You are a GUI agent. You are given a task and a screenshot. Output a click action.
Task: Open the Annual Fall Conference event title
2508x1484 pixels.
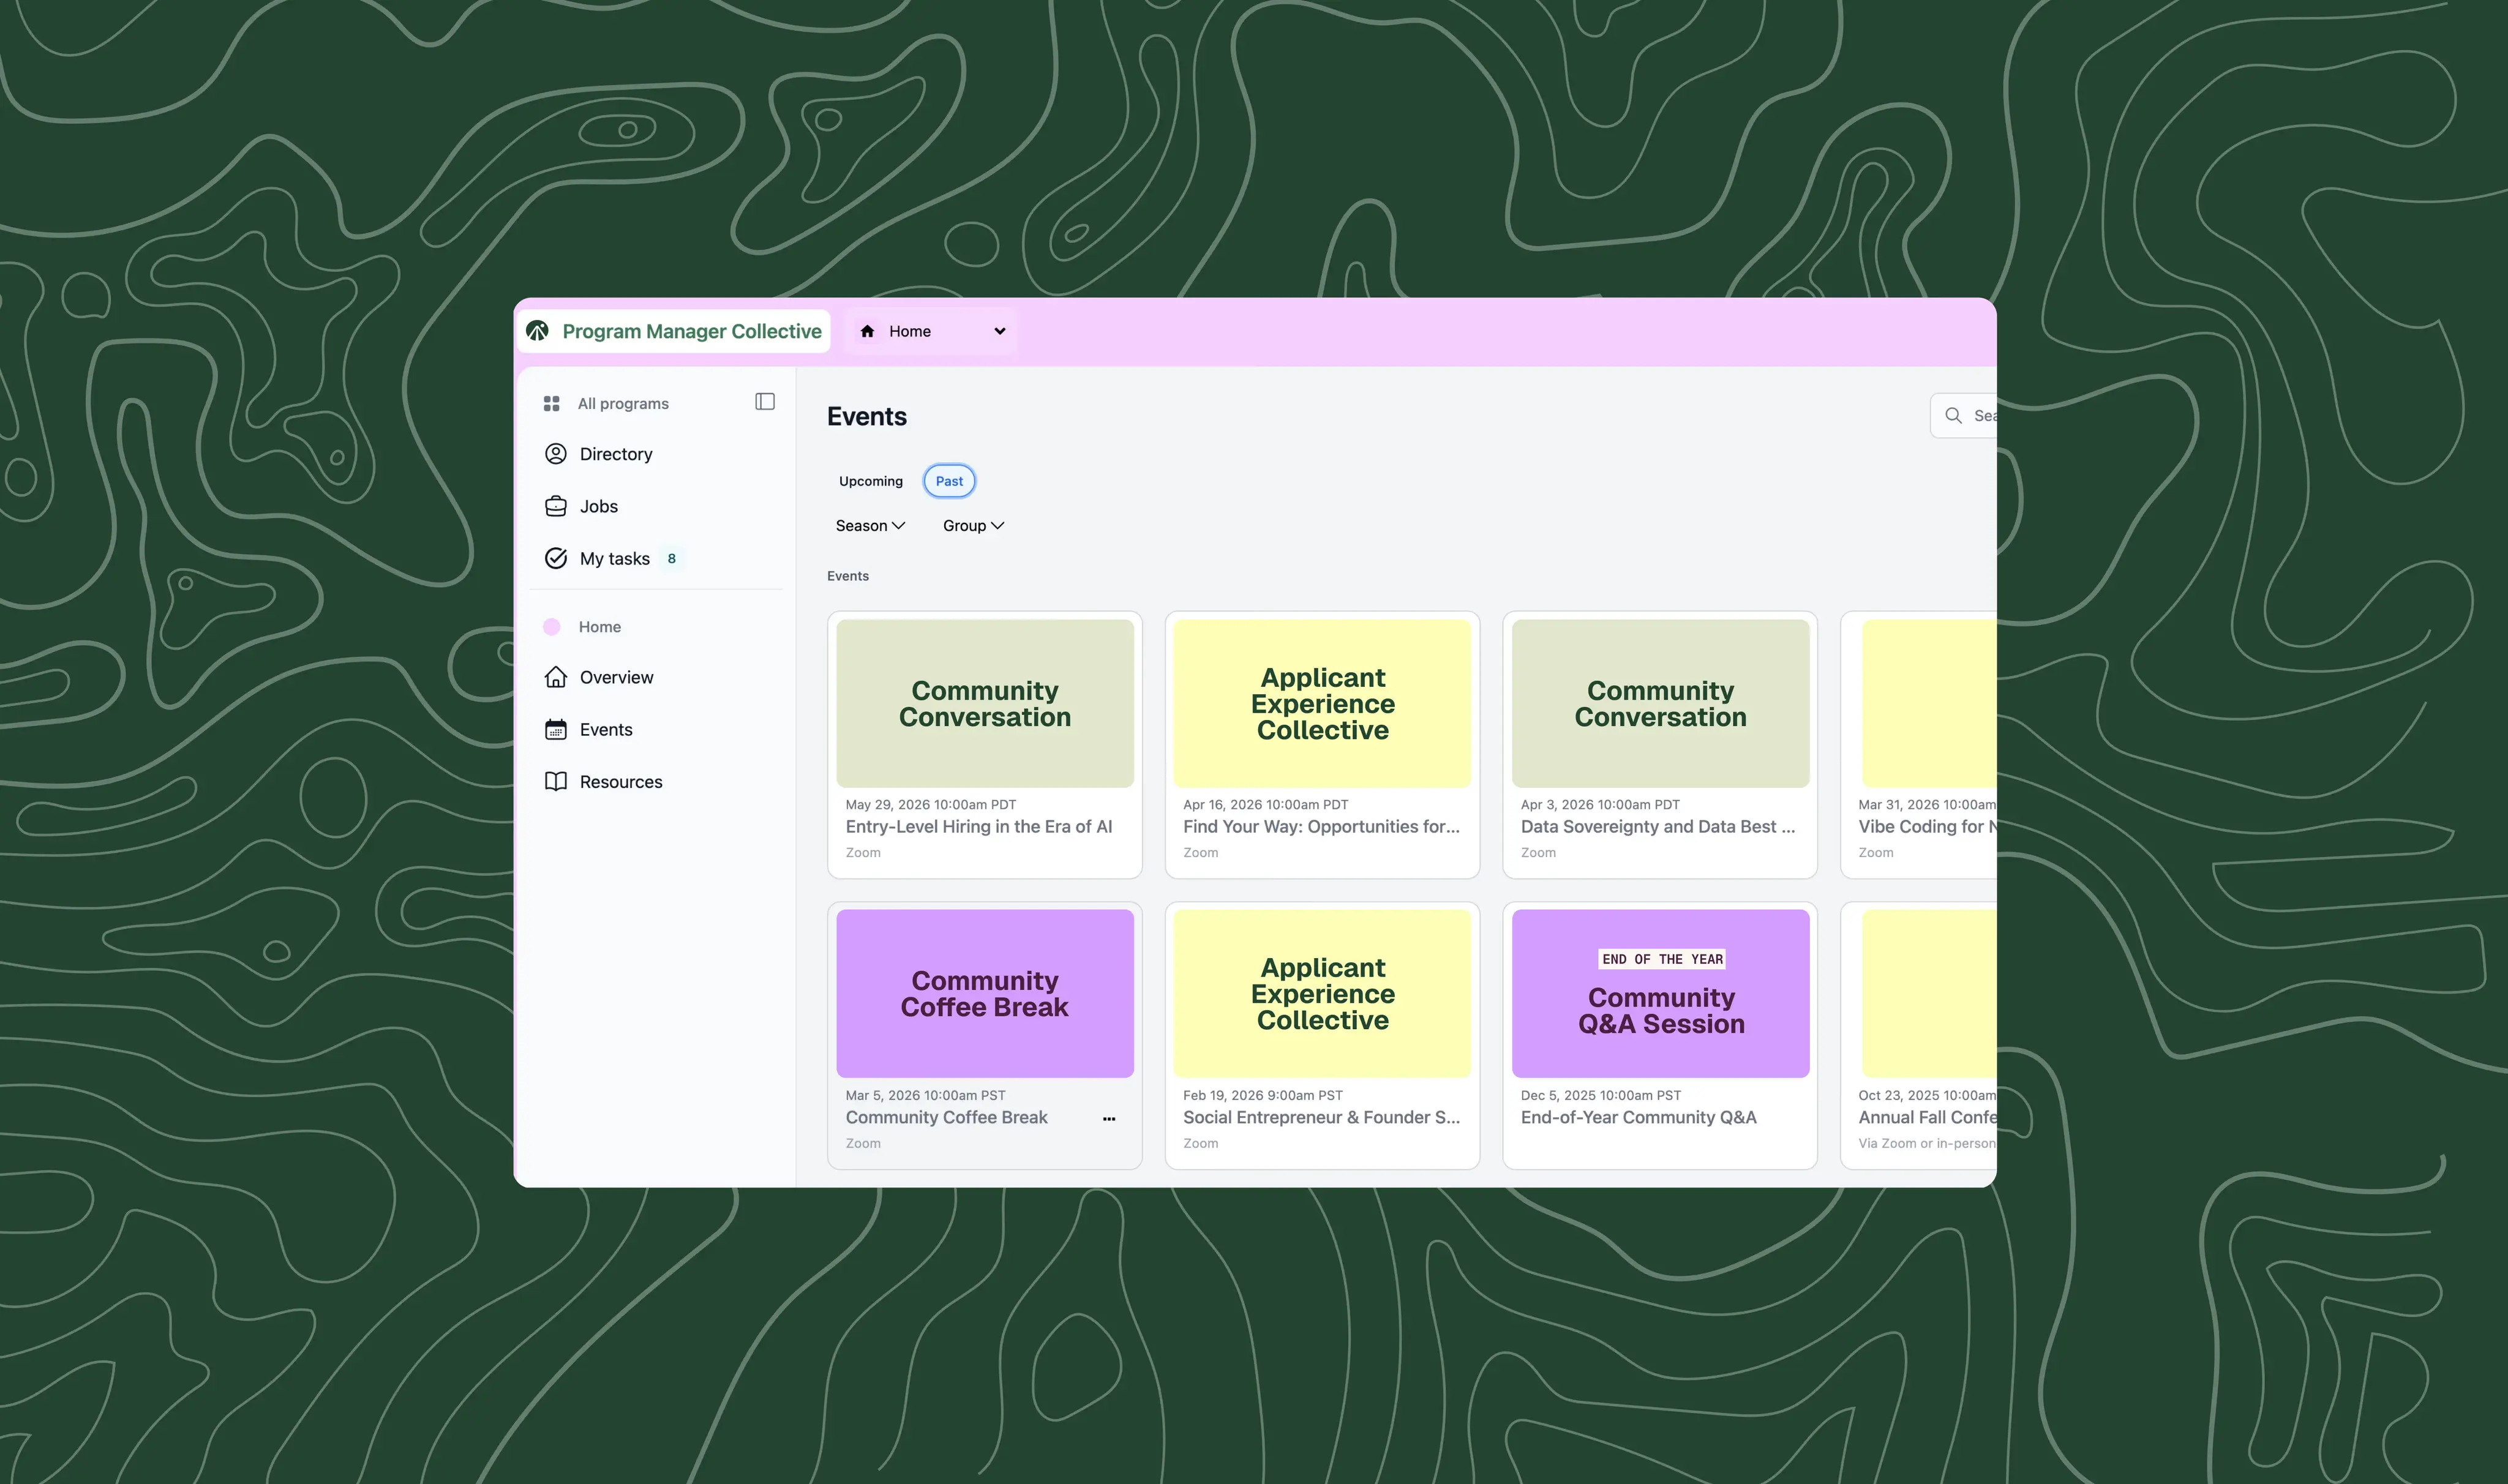click(1927, 1117)
